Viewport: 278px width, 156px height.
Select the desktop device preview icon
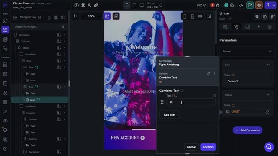[142, 5]
